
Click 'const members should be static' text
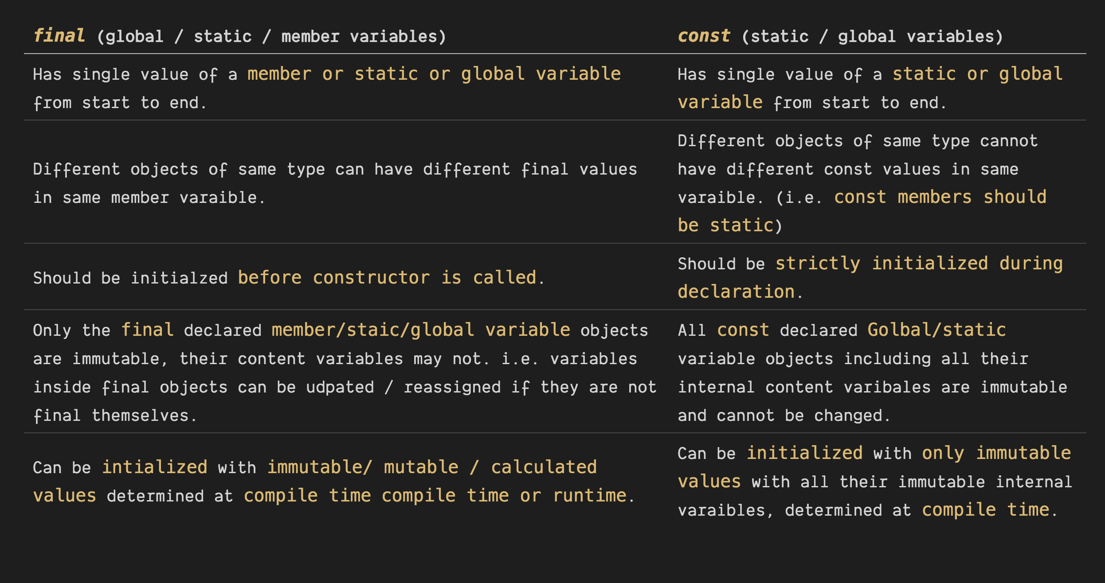pyautogui.click(x=940, y=197)
